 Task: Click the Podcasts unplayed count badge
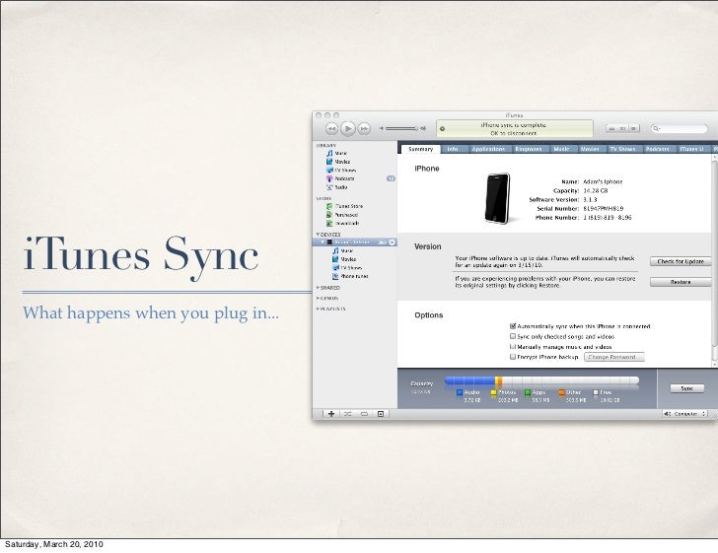coord(391,178)
